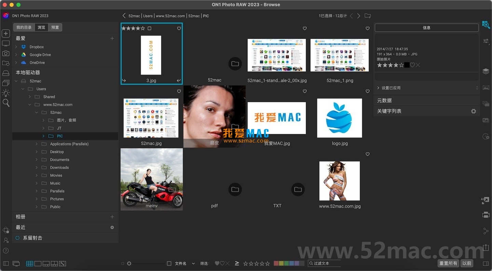
Task: Click the Export icon in right strip
Action: pyautogui.click(x=486, y=247)
